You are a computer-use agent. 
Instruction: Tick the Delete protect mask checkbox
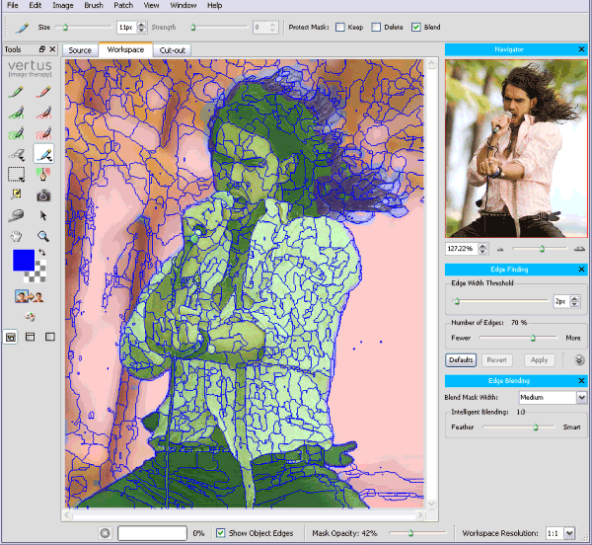tap(378, 28)
